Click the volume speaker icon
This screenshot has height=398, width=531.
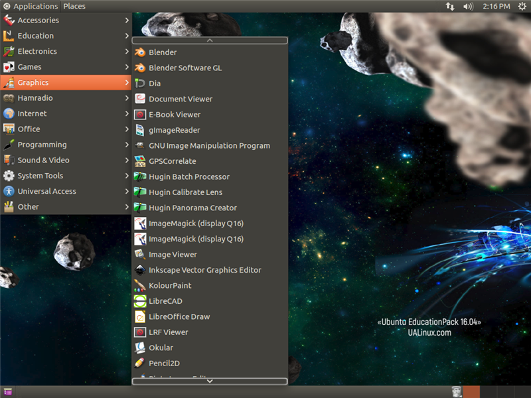pos(468,7)
